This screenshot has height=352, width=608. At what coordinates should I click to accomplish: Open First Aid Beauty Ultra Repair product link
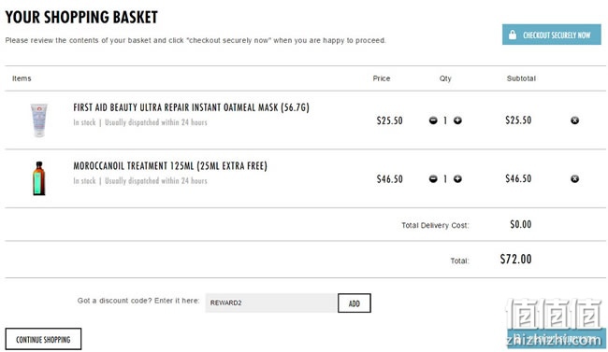coord(191,107)
